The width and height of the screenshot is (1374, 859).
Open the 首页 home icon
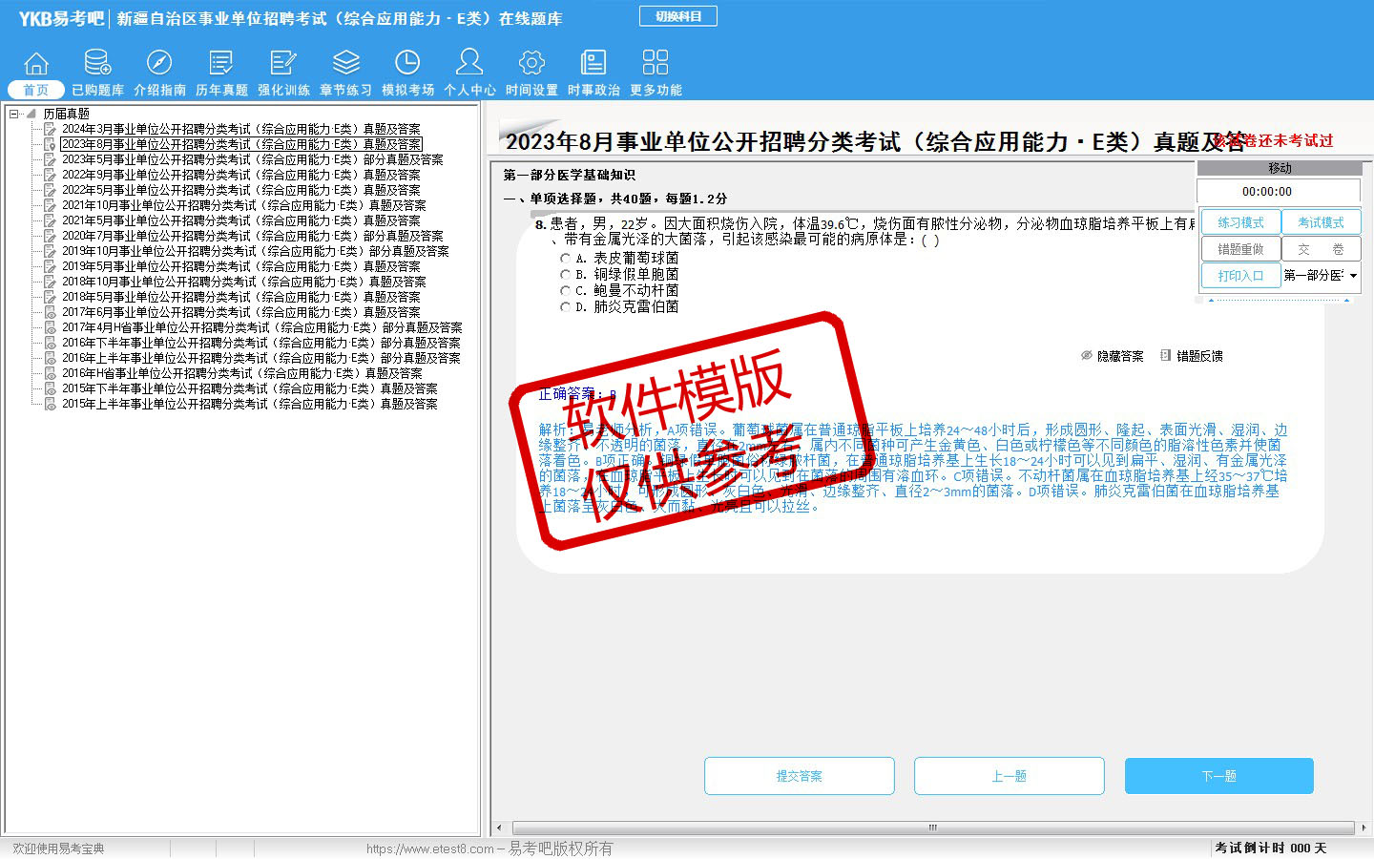coord(36,64)
